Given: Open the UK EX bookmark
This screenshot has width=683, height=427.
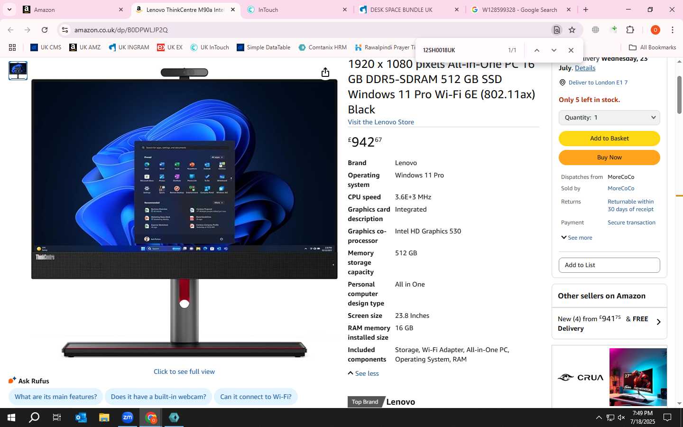Looking at the screenshot, I should pos(170,47).
